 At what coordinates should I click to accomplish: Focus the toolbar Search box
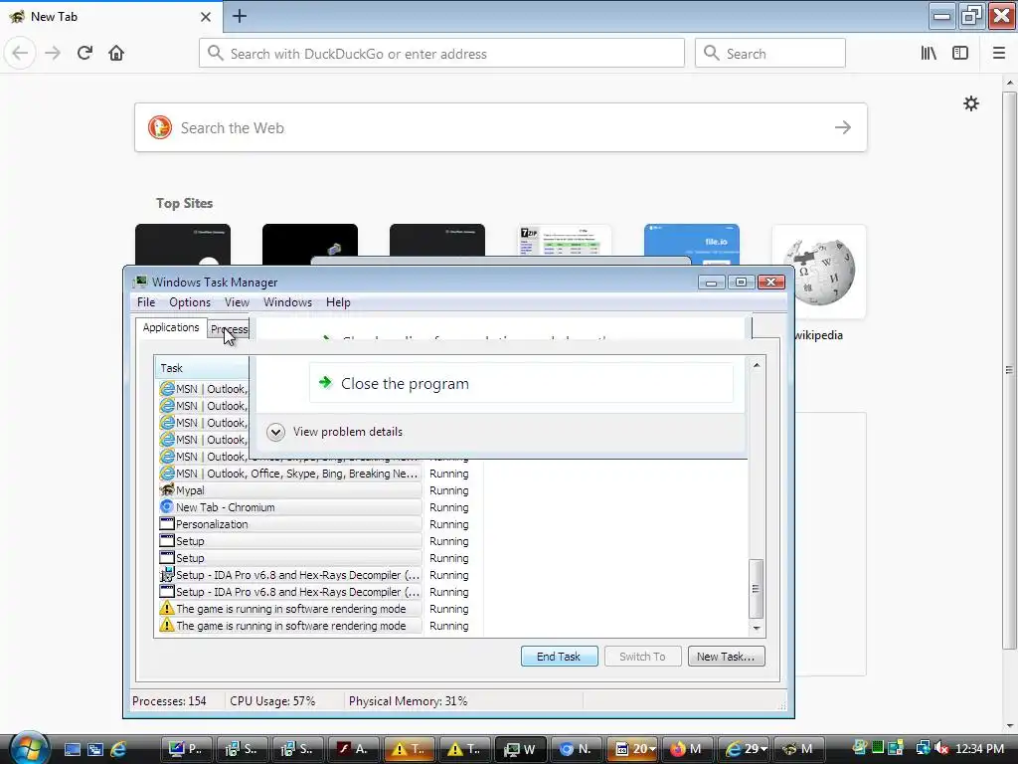[770, 54]
